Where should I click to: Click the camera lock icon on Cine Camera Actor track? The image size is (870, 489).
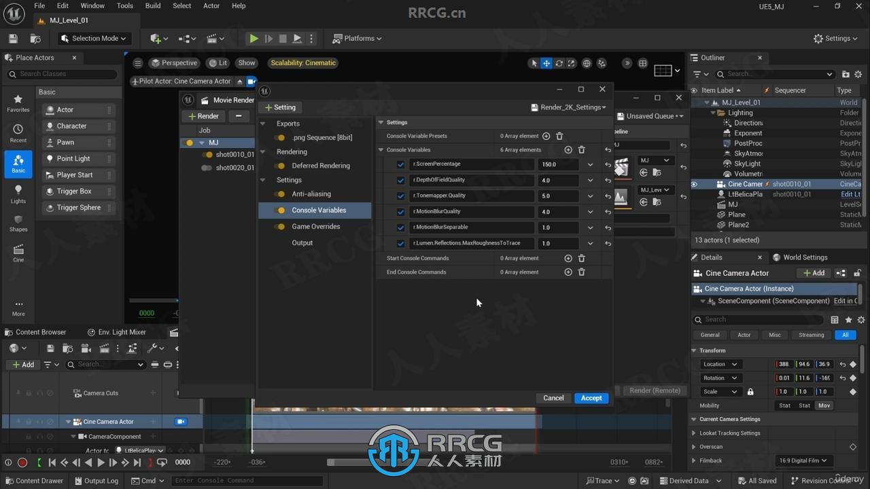tap(181, 422)
